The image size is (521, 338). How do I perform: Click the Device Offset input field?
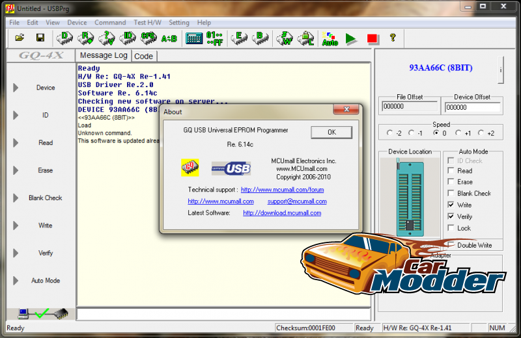click(x=473, y=107)
